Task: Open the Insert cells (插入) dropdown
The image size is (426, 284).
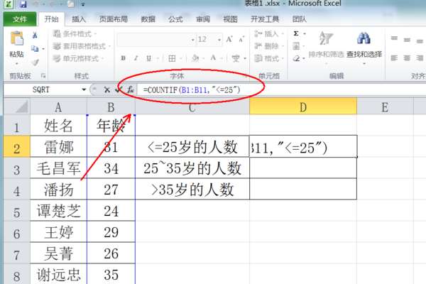Action: pyautogui.click(x=269, y=33)
